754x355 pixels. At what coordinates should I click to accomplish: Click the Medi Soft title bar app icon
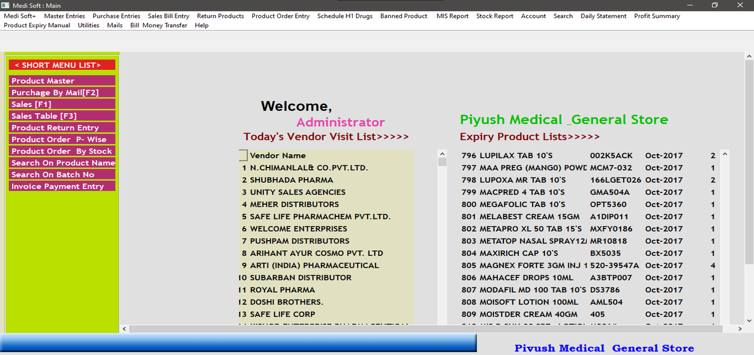(x=6, y=5)
